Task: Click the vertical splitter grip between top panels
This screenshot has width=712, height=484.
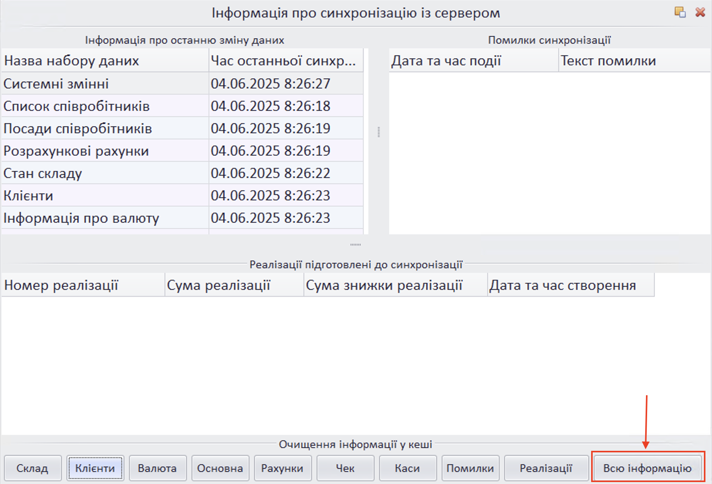Action: click(378, 132)
